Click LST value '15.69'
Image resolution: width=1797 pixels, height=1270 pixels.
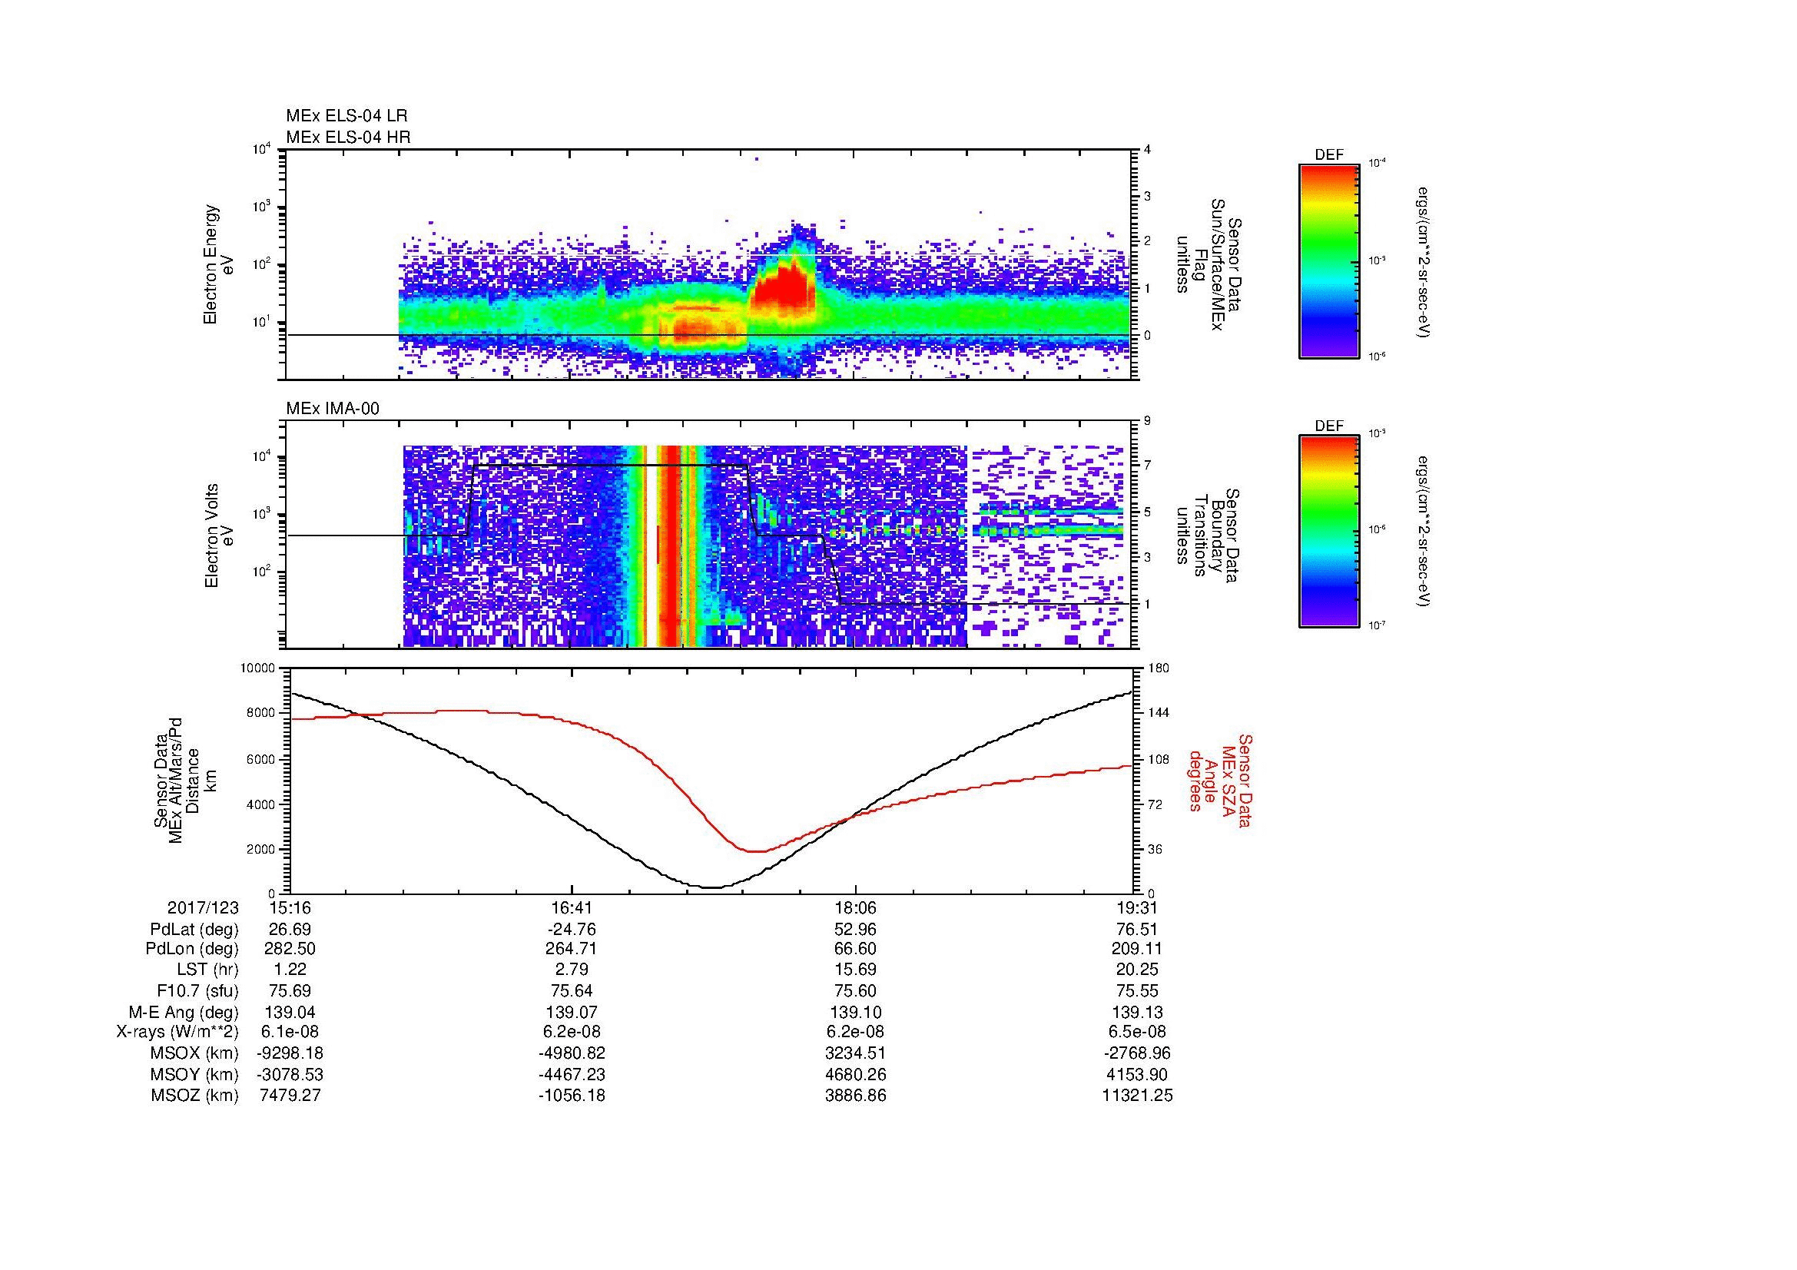[855, 970]
